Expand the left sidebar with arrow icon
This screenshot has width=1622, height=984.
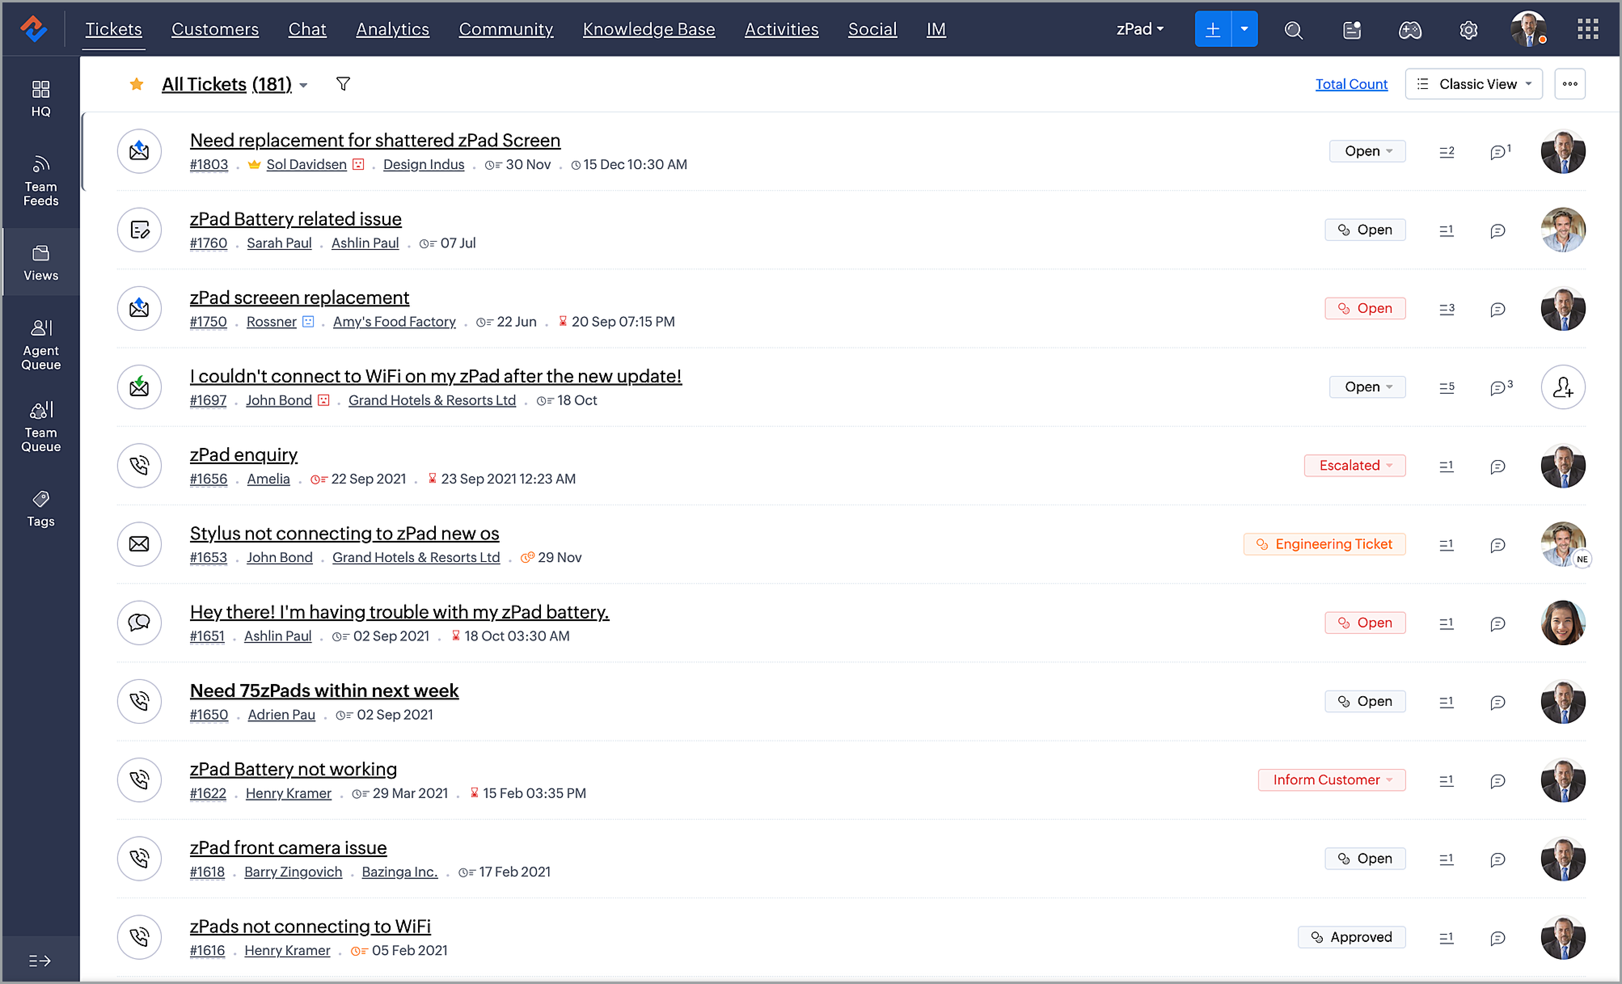click(40, 960)
